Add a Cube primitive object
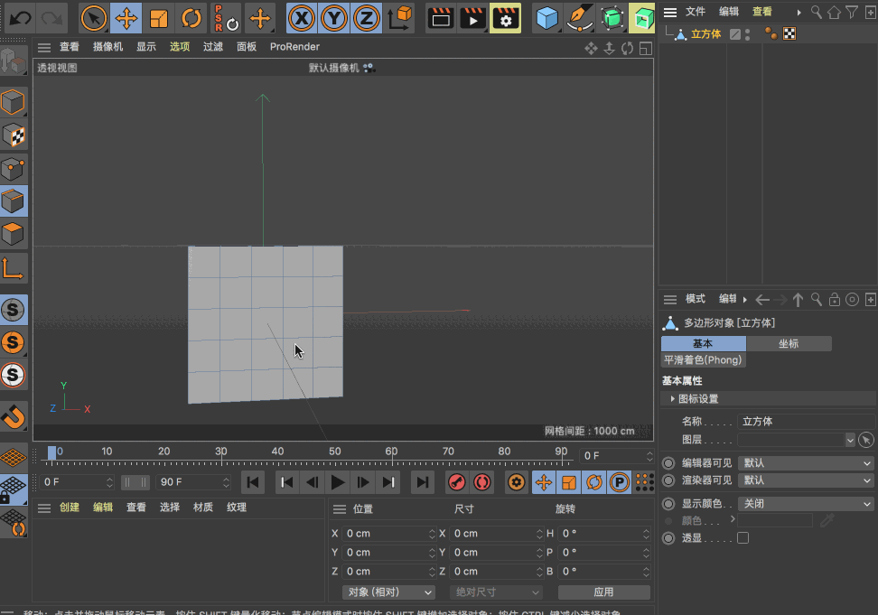 [x=546, y=18]
